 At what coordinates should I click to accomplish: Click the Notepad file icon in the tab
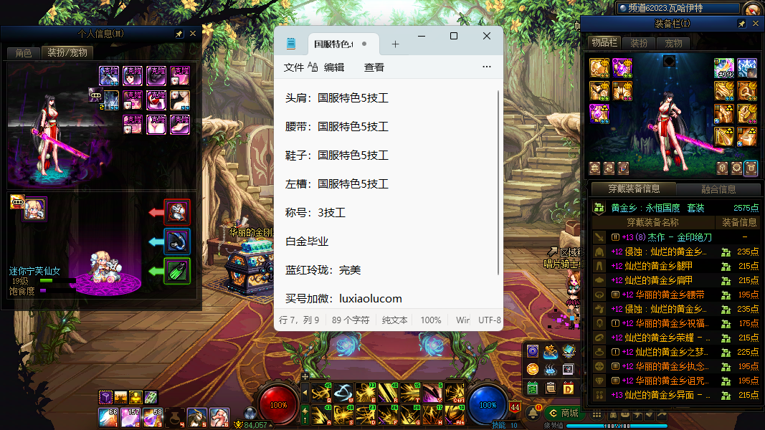tap(291, 44)
